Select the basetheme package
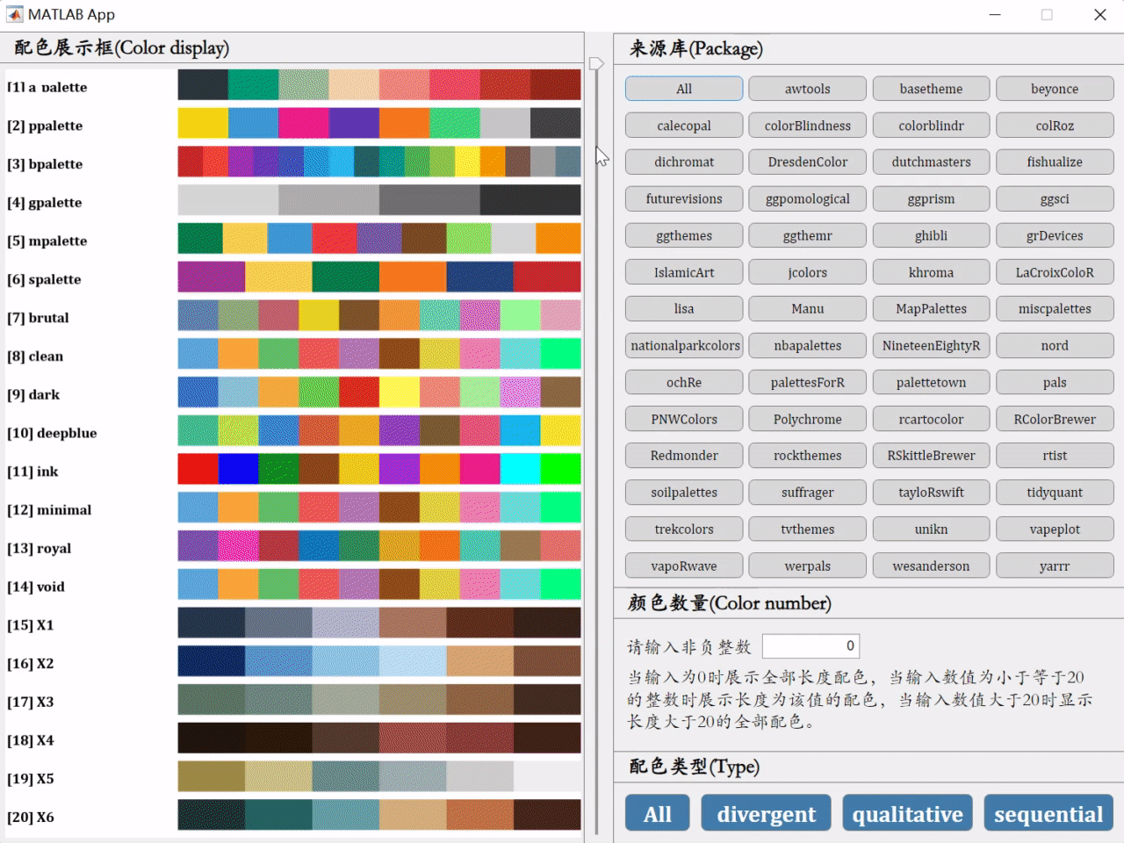Screen dimensions: 1124x843 (932, 89)
